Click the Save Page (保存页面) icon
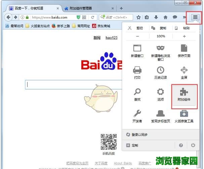Image resolution: width=204 pixels, height=169 pixels. click(x=184, y=49)
